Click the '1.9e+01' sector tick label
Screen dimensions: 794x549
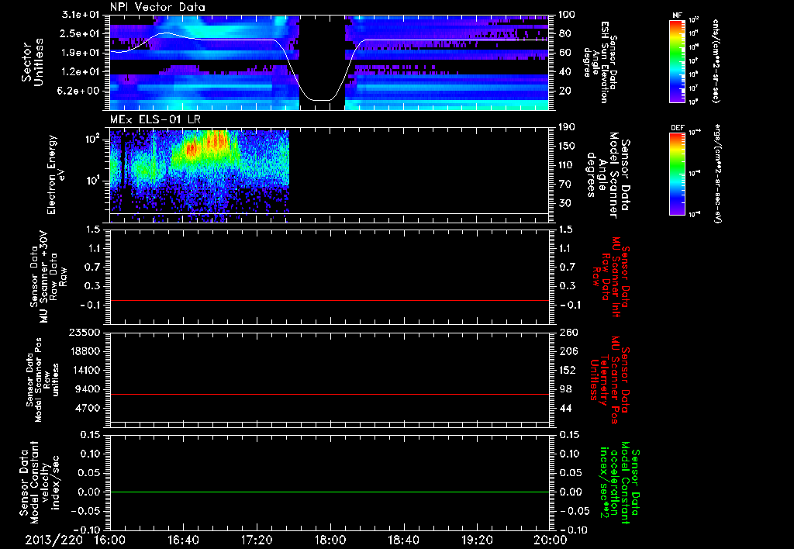click(81, 53)
